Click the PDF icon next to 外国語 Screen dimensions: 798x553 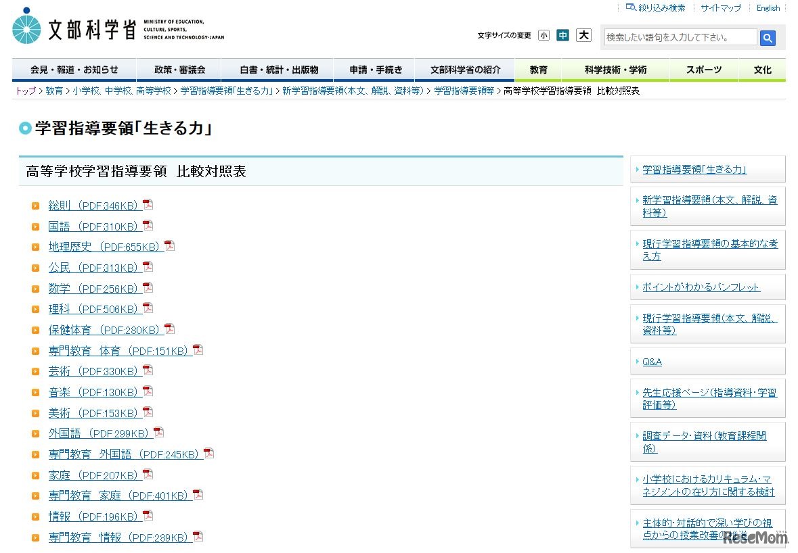(158, 433)
